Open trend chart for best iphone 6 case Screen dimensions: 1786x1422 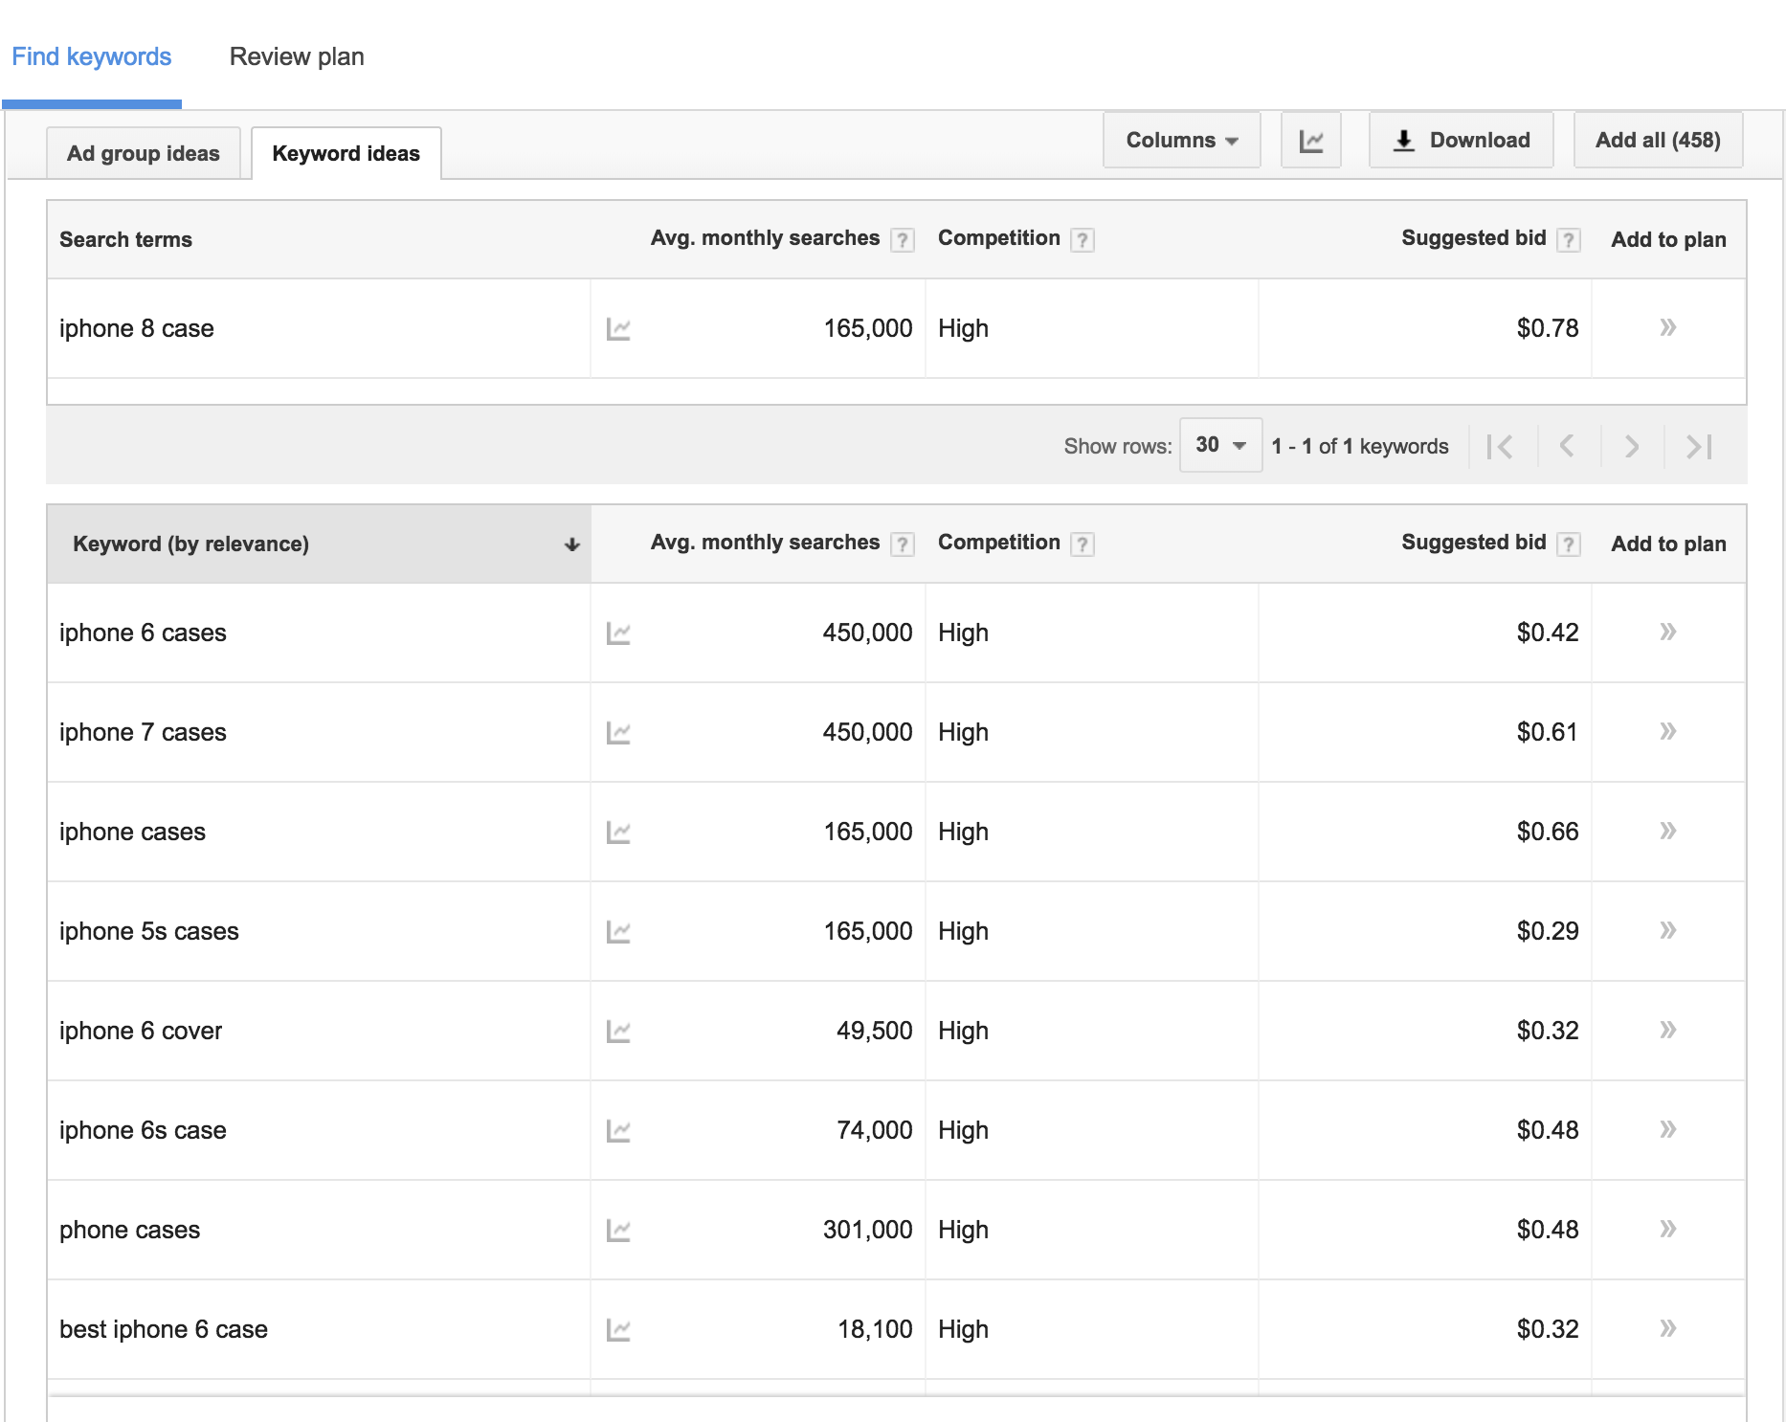point(618,1330)
